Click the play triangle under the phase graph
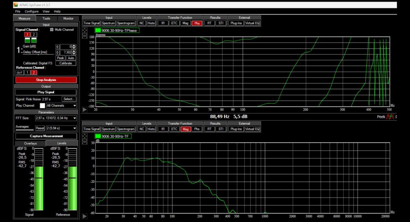Image resolution: width=410 pixels, height=222 pixels. 84,109
